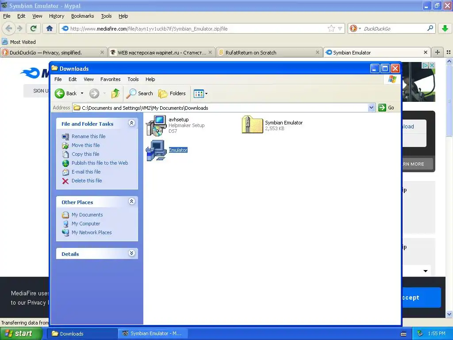
Task: Open My Computer from Other Places
Action: coord(86,224)
